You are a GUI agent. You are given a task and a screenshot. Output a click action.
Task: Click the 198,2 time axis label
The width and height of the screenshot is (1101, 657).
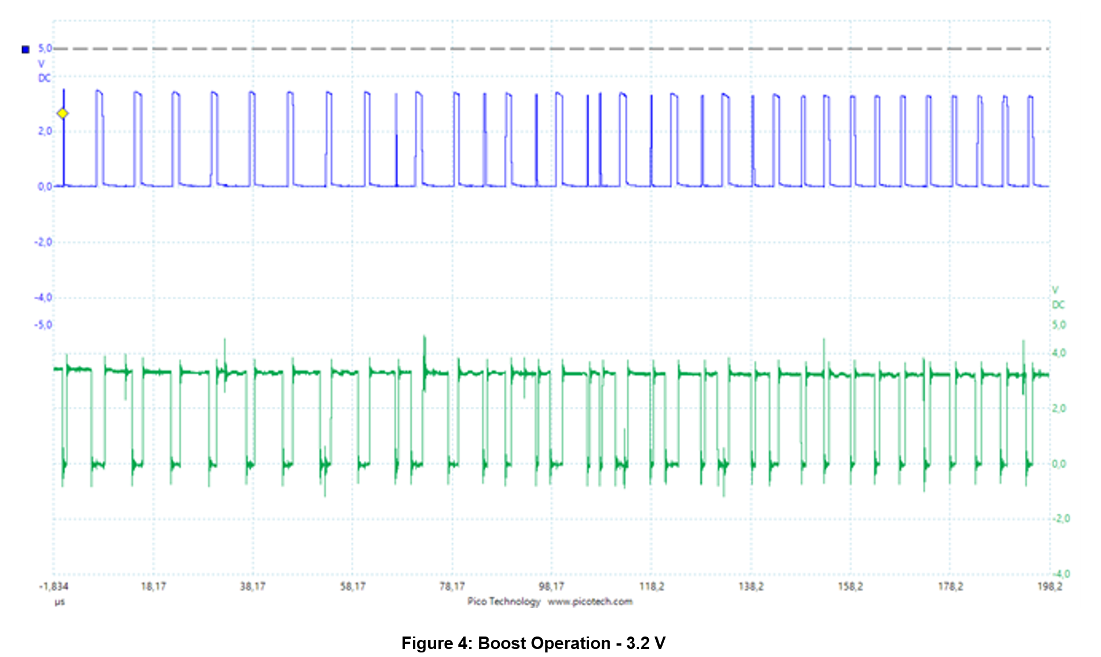point(1049,586)
